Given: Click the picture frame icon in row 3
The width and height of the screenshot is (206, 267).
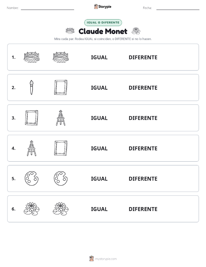Looking at the screenshot, I should (32, 118).
